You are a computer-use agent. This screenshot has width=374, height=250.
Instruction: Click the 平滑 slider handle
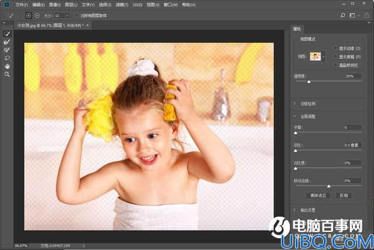click(x=296, y=133)
